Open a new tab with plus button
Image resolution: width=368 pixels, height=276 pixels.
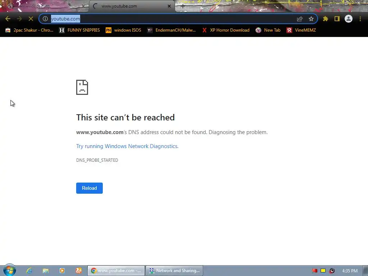183,6
